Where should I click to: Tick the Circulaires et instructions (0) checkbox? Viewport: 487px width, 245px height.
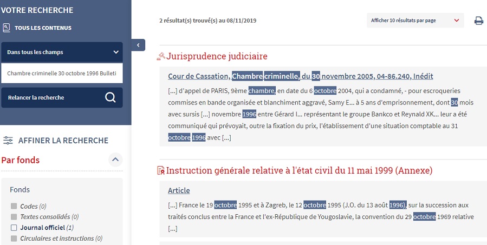pyautogui.click(x=14, y=239)
